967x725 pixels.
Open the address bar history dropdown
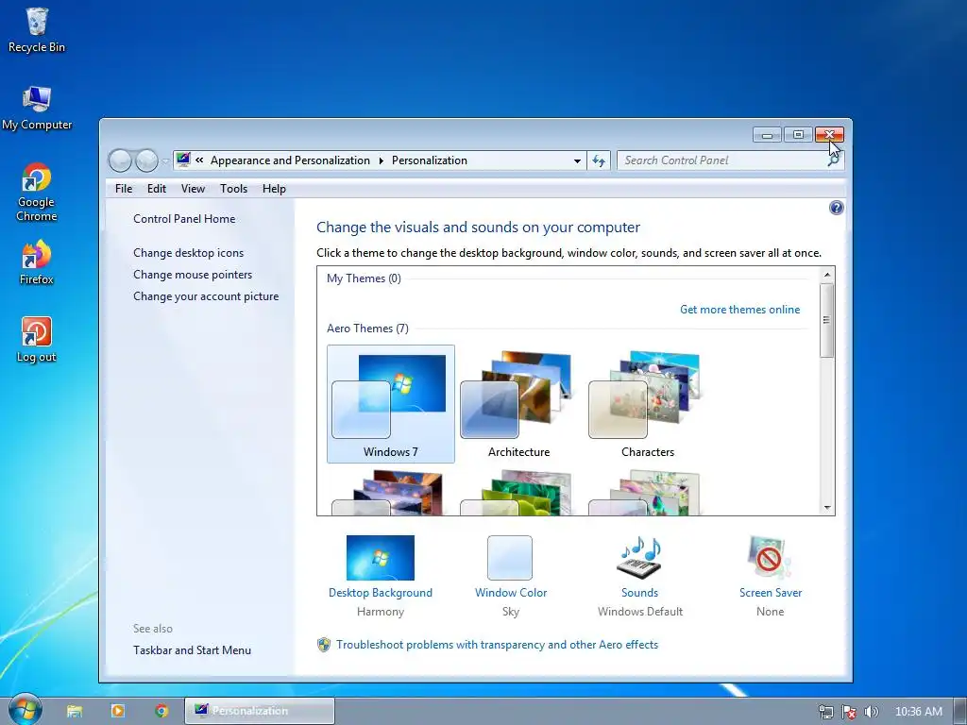point(577,160)
